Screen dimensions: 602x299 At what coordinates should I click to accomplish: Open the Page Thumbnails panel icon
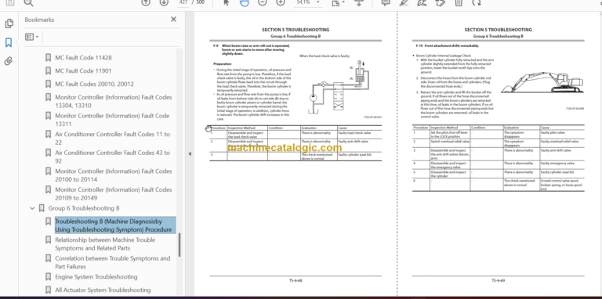pos(9,23)
